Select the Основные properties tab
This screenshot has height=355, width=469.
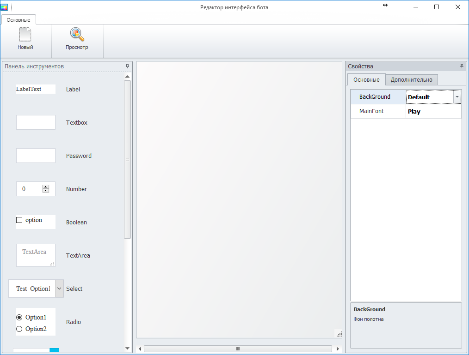[x=366, y=80]
